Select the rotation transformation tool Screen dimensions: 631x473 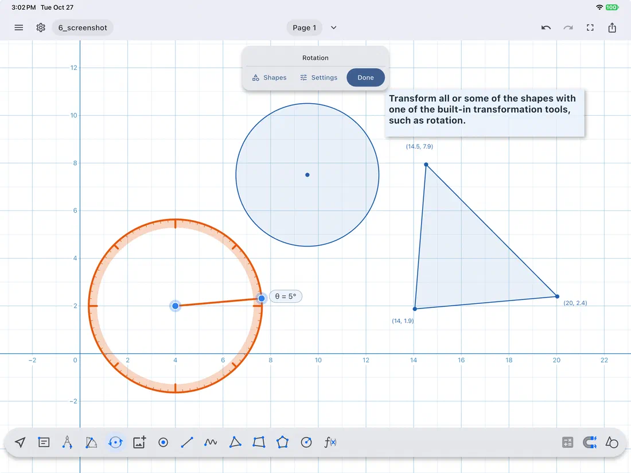pyautogui.click(x=115, y=443)
